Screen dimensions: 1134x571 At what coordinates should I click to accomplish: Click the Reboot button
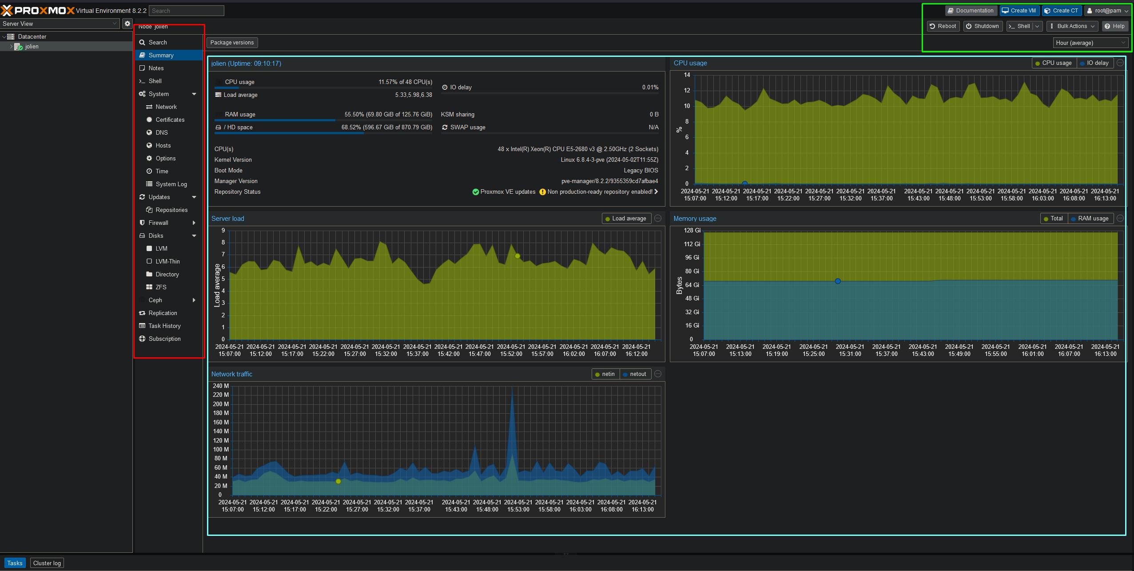[943, 26]
